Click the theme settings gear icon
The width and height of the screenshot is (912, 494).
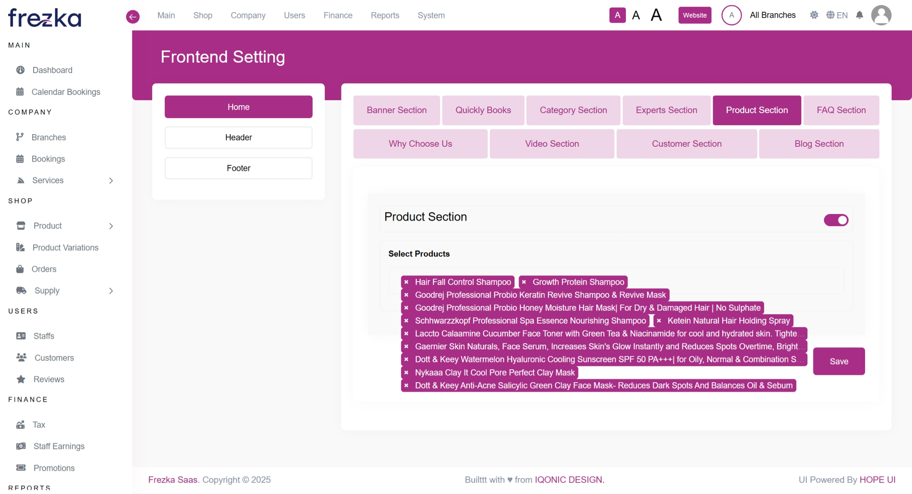(814, 15)
